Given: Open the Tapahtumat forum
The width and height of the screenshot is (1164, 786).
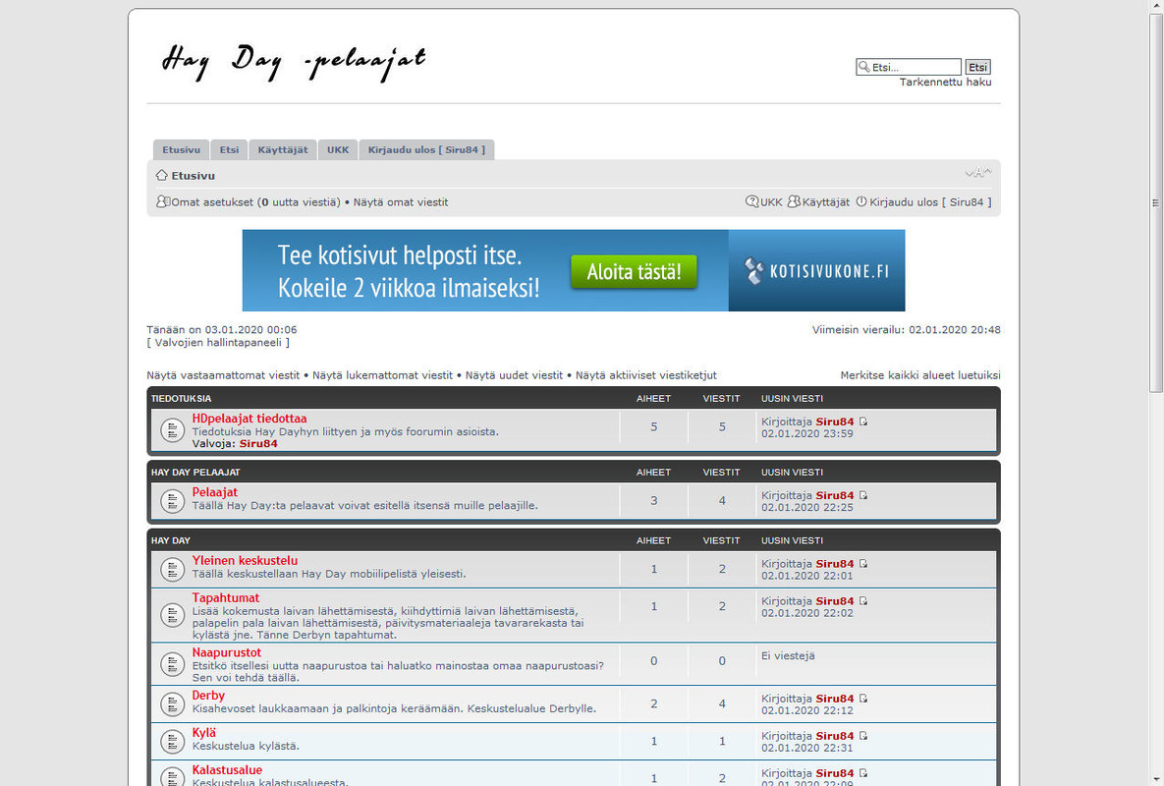Looking at the screenshot, I should [x=226, y=597].
